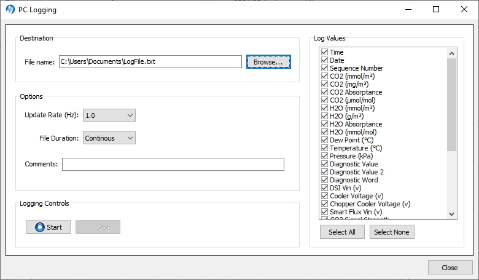The width and height of the screenshot is (479, 280).
Task: Open the Browse... file dialog
Action: [268, 61]
